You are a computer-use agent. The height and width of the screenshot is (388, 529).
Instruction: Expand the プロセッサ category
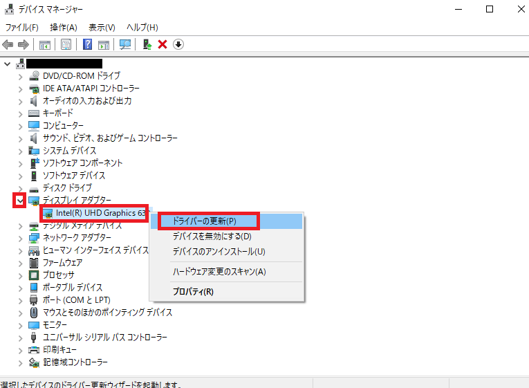[x=20, y=276]
